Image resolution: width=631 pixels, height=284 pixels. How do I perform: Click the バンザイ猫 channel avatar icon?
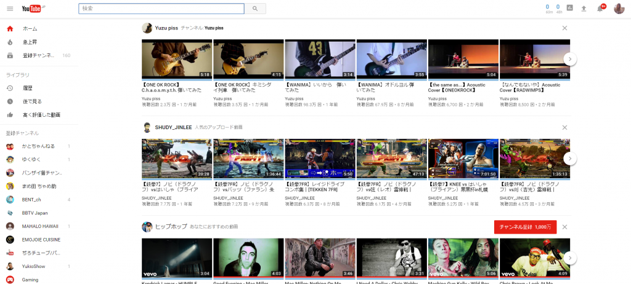[10, 173]
